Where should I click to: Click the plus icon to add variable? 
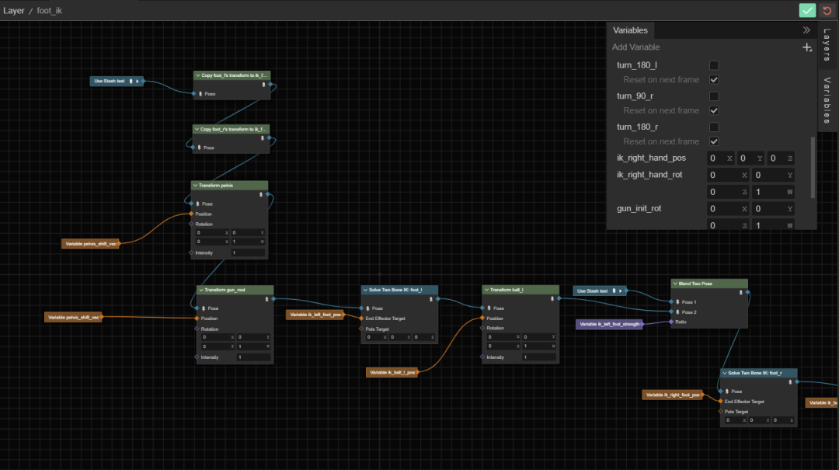click(807, 47)
